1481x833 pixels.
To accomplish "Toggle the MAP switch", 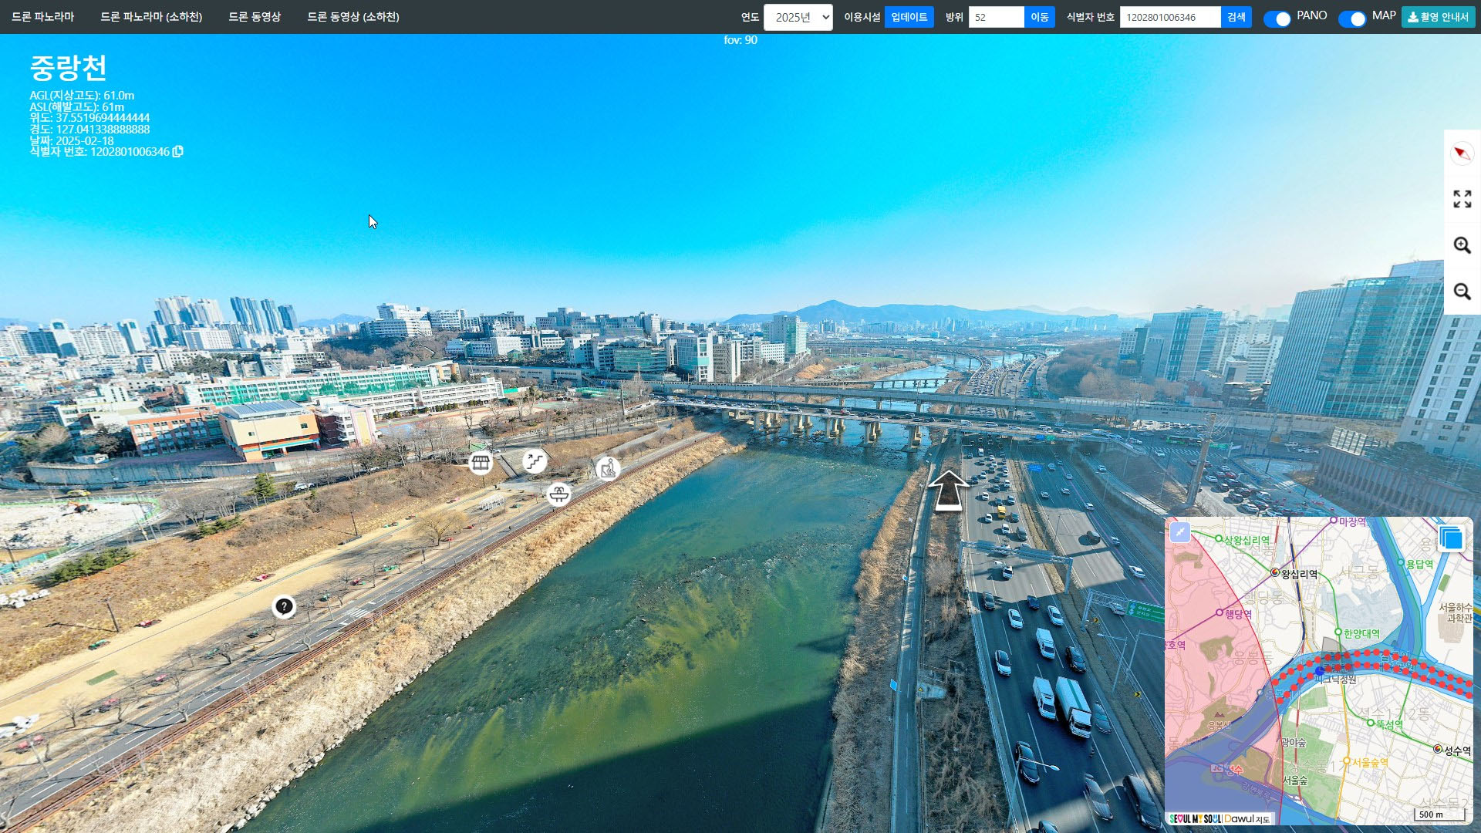I will tap(1351, 19).
